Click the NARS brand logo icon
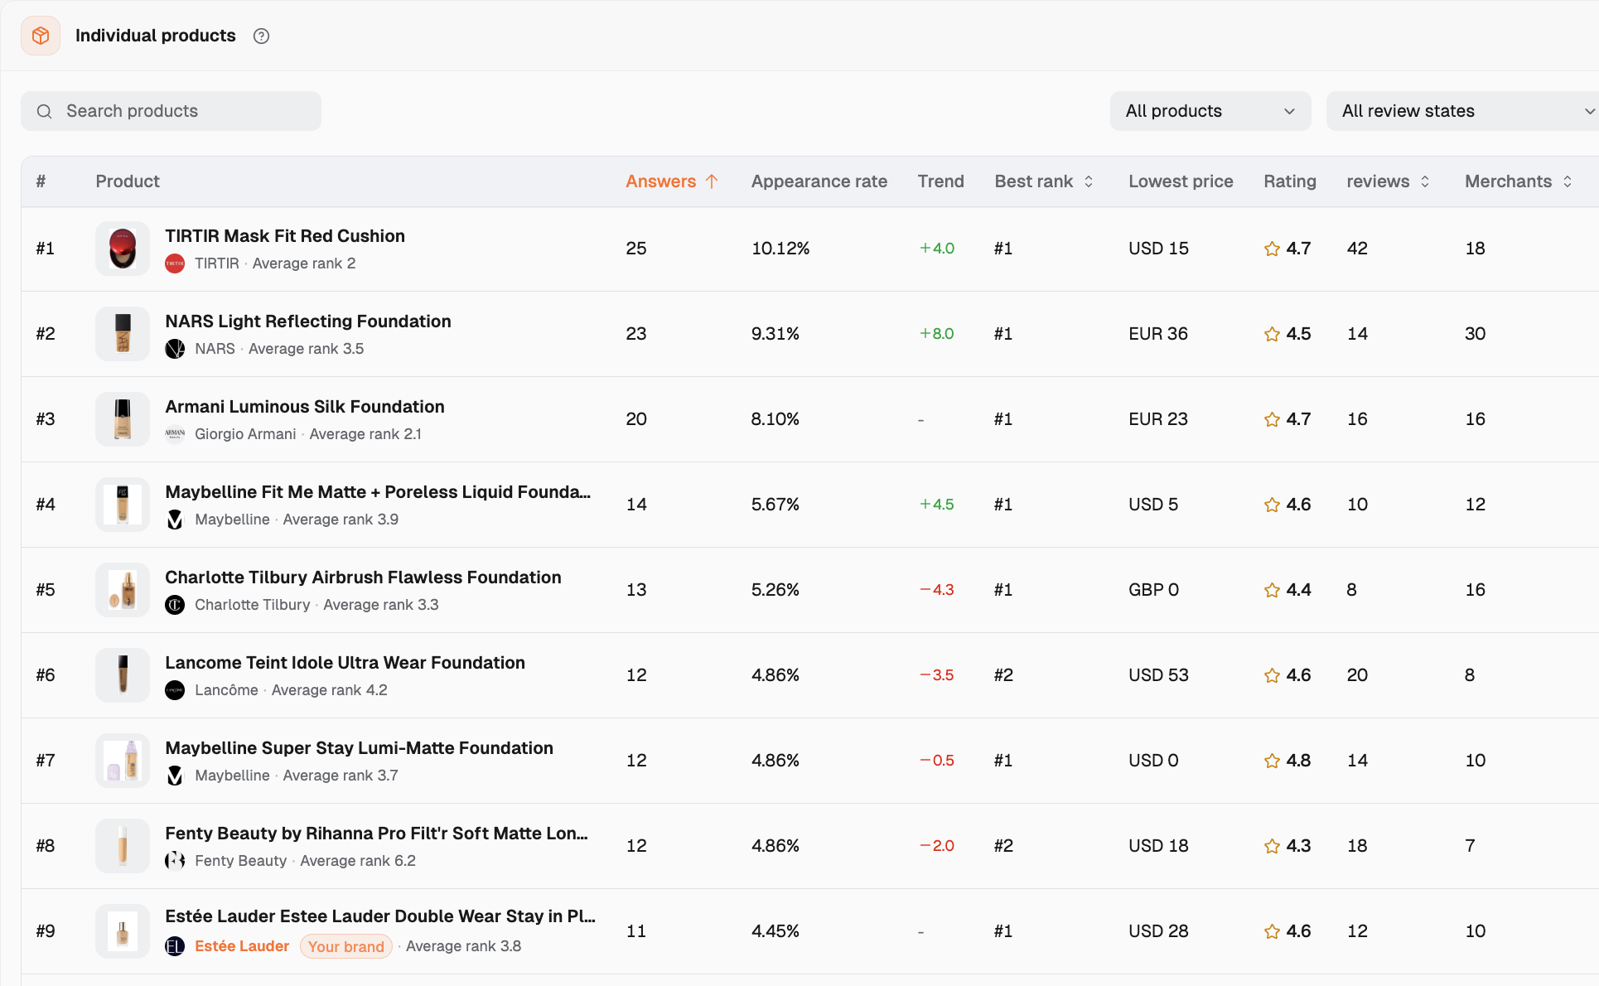The image size is (1599, 986). [175, 349]
